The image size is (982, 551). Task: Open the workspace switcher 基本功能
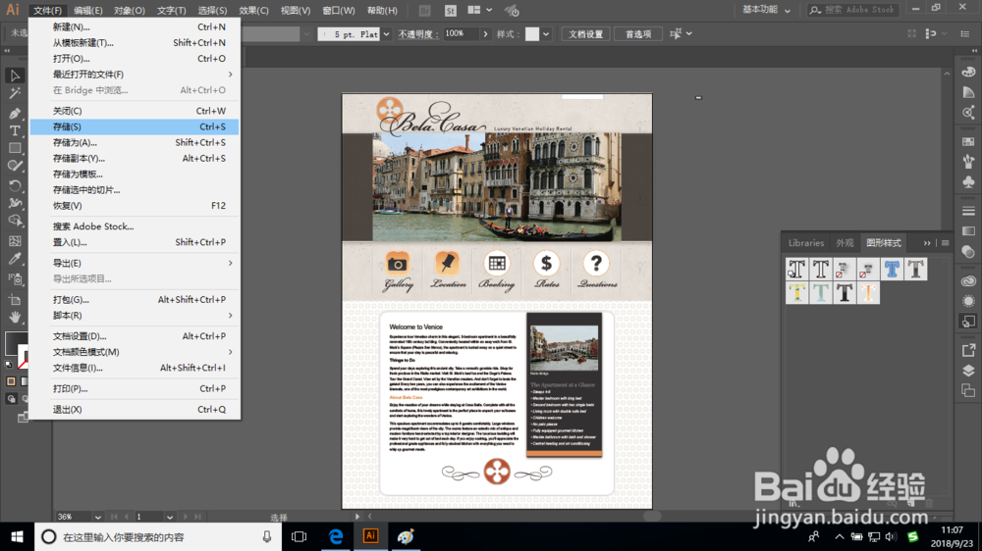(x=767, y=10)
